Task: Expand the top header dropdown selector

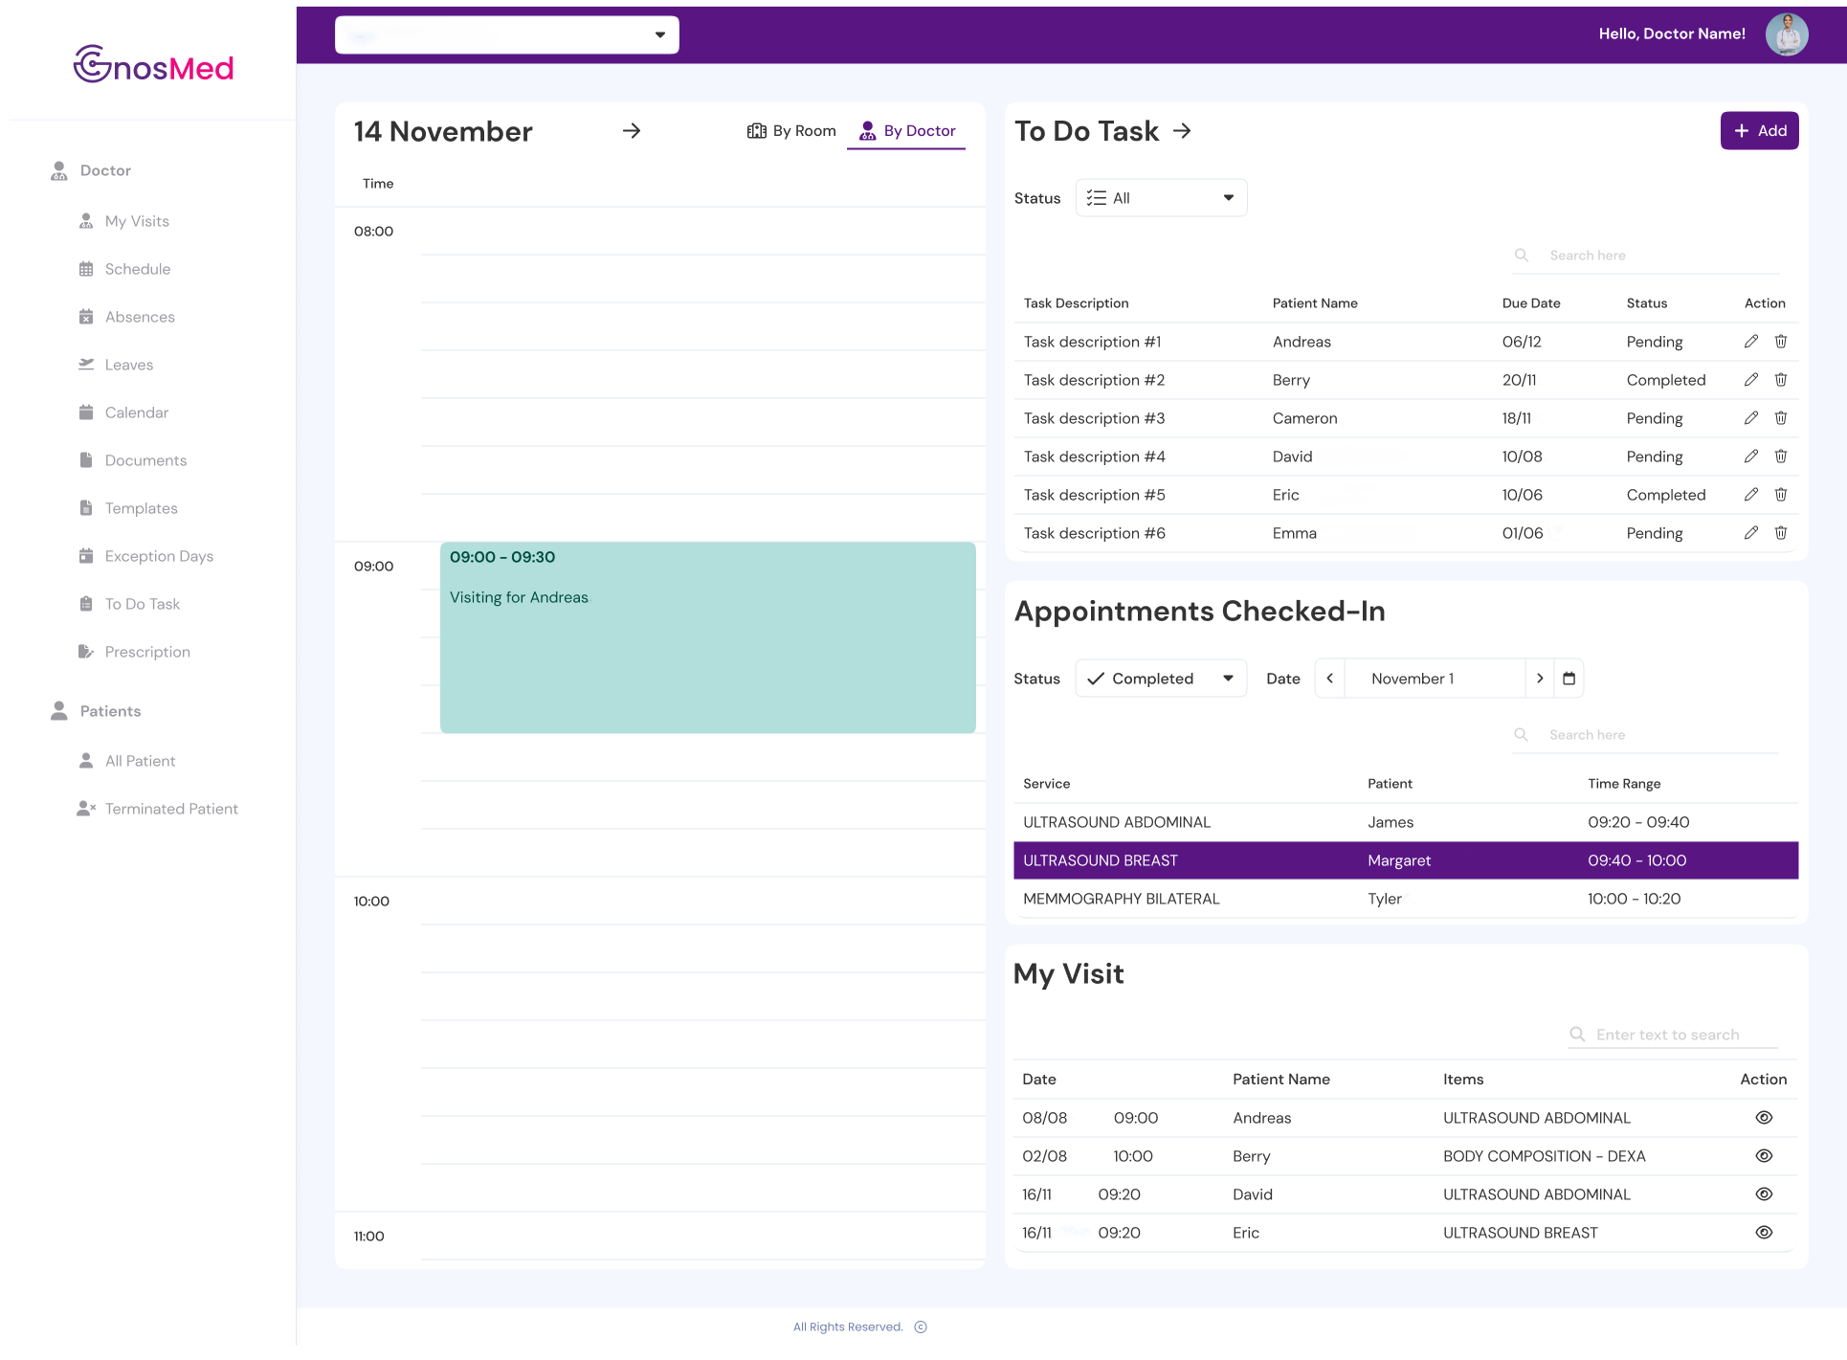Action: (507, 35)
